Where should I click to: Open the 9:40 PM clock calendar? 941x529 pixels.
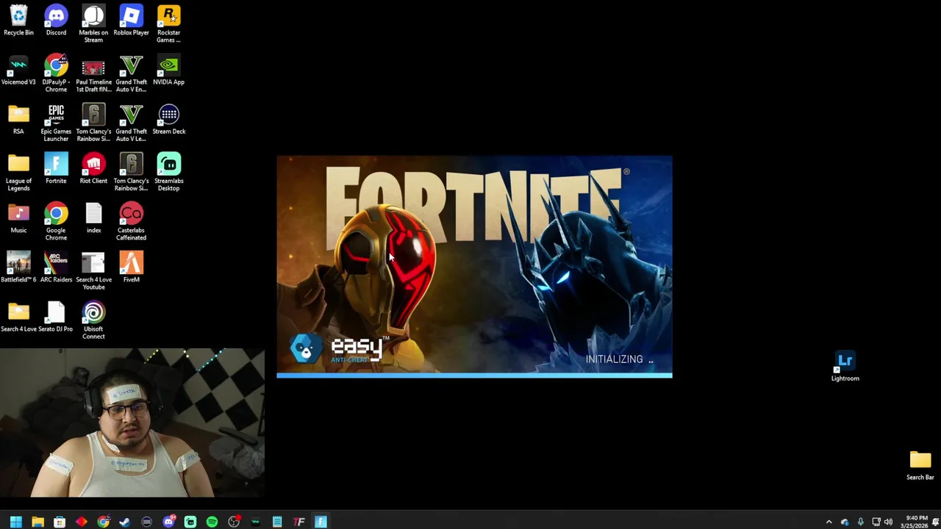click(x=916, y=522)
